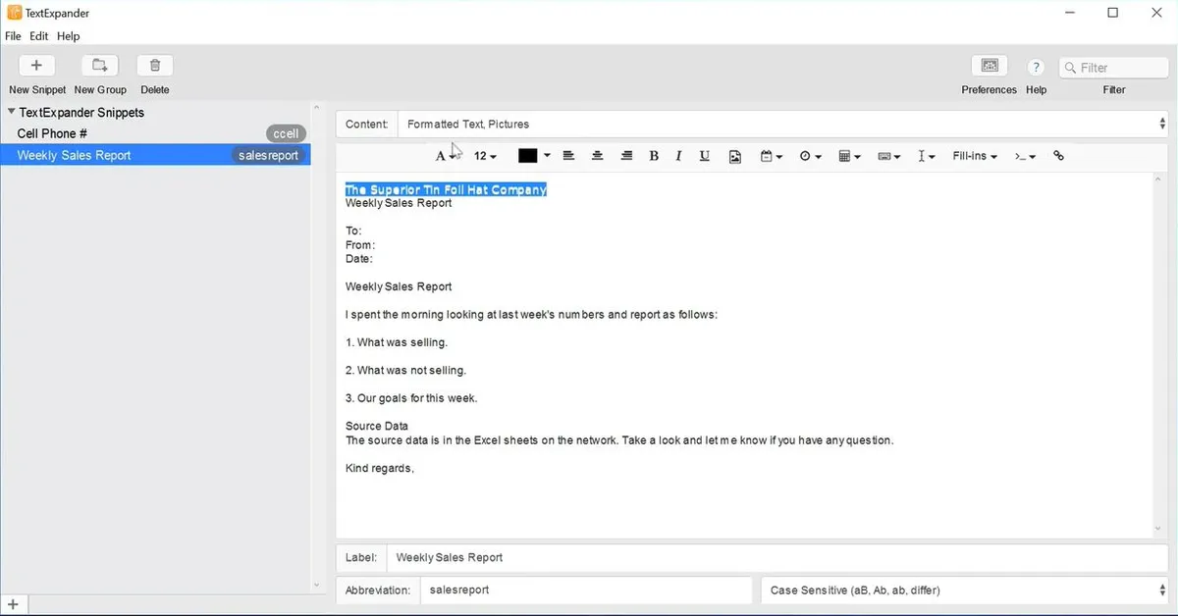Click editor scrollbar down arrow
1178x616 pixels.
point(1158,530)
